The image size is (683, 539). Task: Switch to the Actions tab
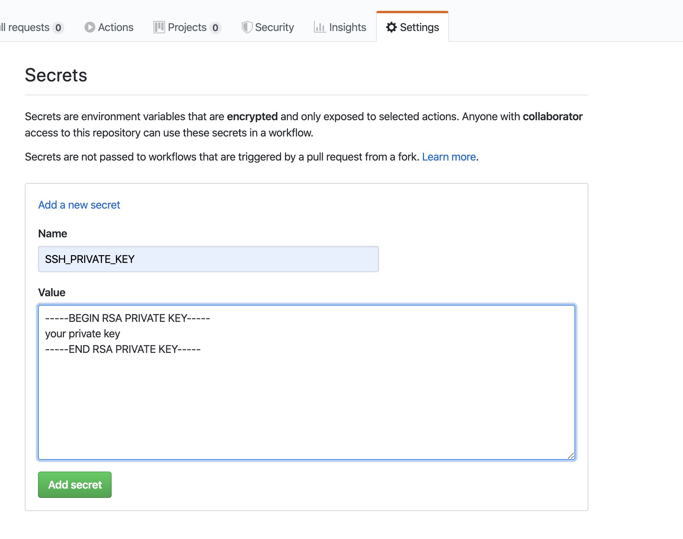point(116,27)
